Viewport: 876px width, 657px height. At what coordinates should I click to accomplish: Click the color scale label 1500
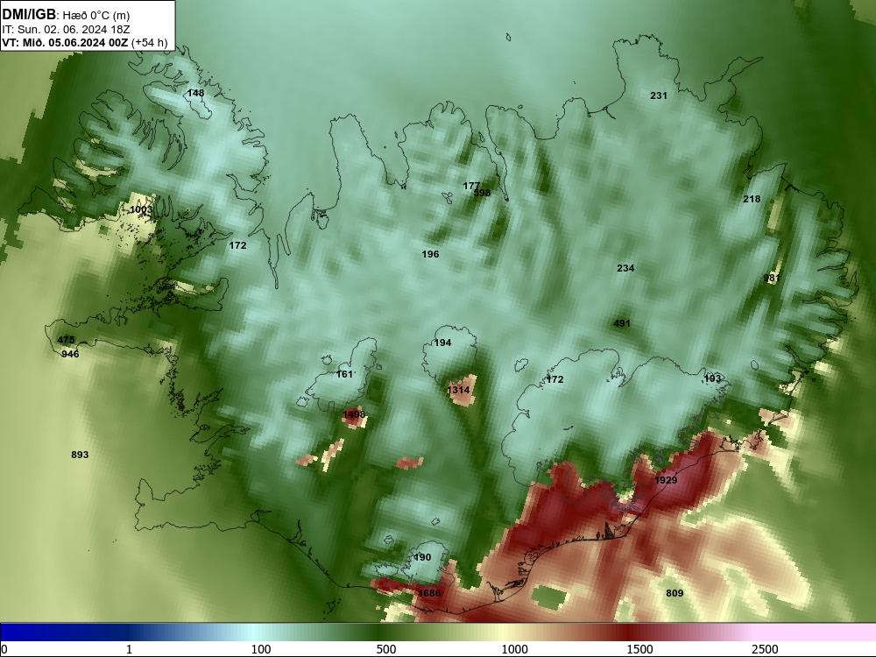tap(639, 649)
